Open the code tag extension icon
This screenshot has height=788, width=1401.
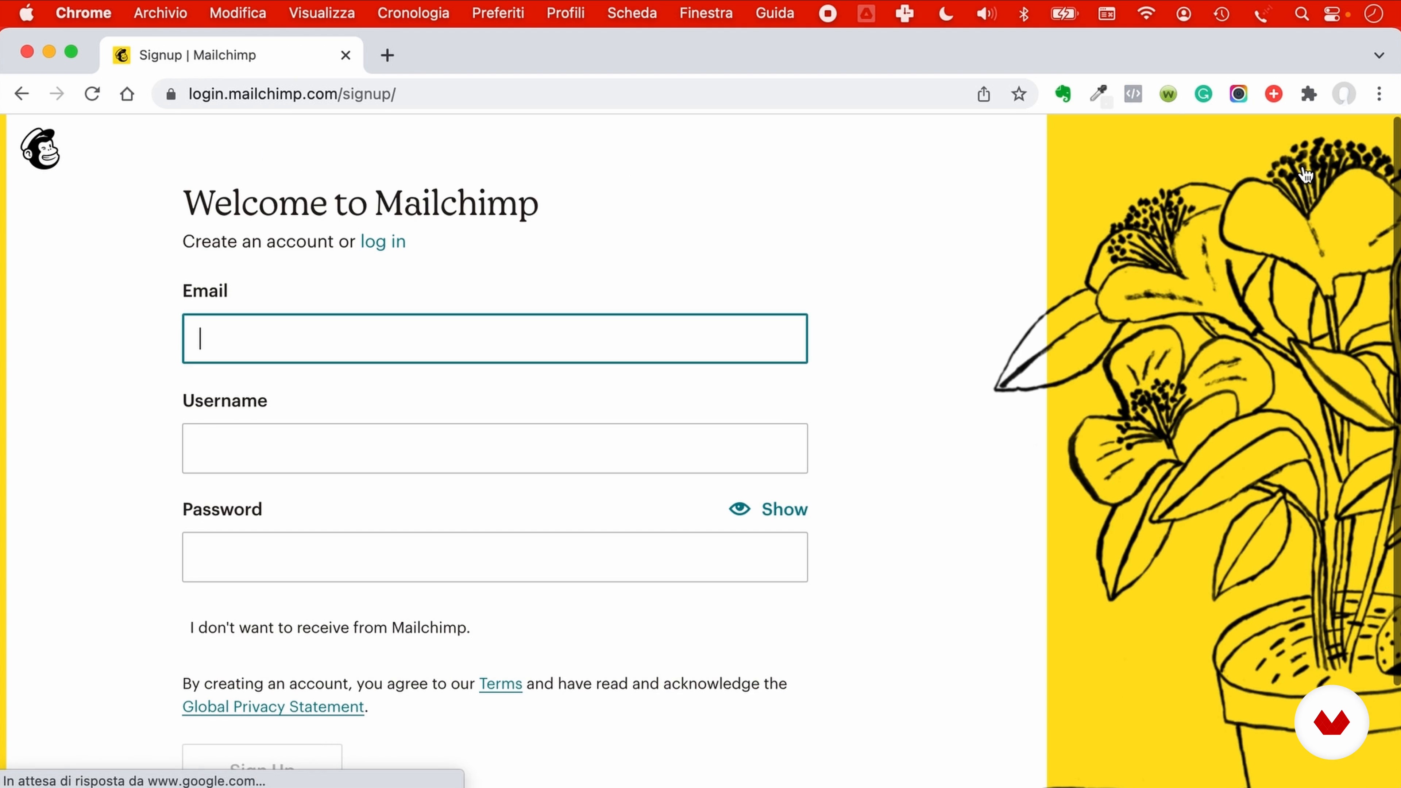(1133, 93)
